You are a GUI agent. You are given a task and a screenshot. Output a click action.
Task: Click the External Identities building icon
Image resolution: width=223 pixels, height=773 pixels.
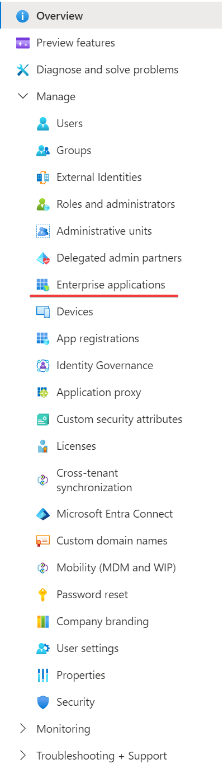(x=43, y=178)
